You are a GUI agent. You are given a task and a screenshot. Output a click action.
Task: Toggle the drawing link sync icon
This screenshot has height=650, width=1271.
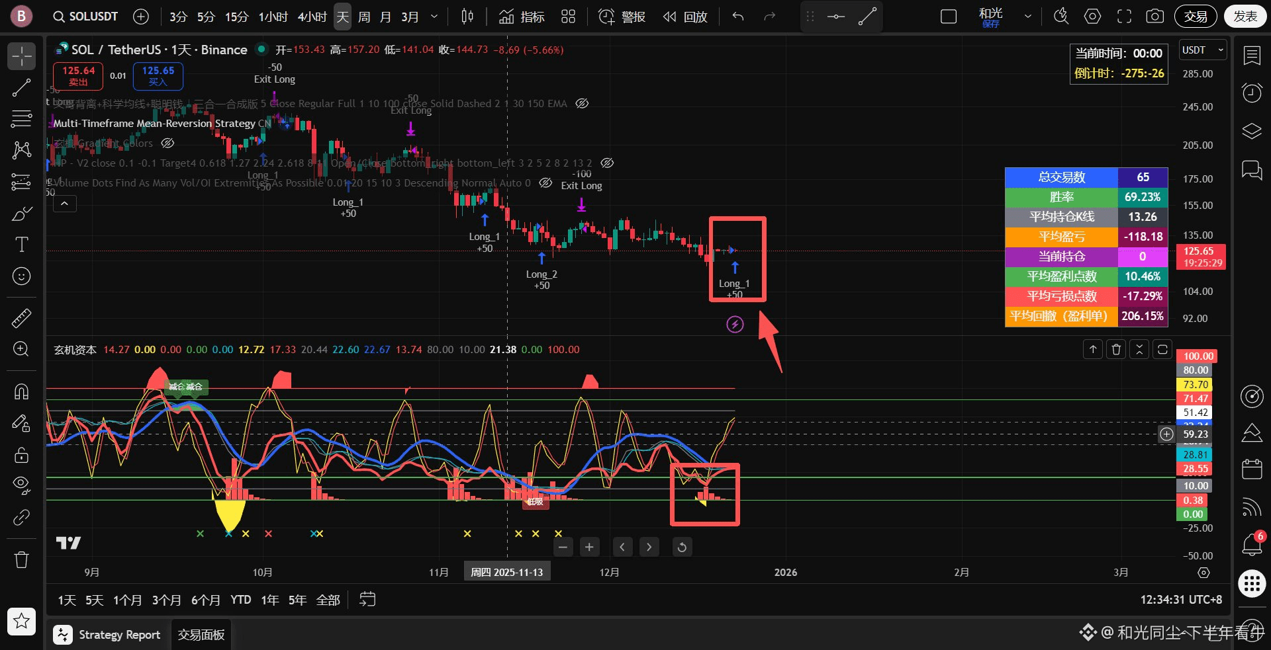(21, 517)
